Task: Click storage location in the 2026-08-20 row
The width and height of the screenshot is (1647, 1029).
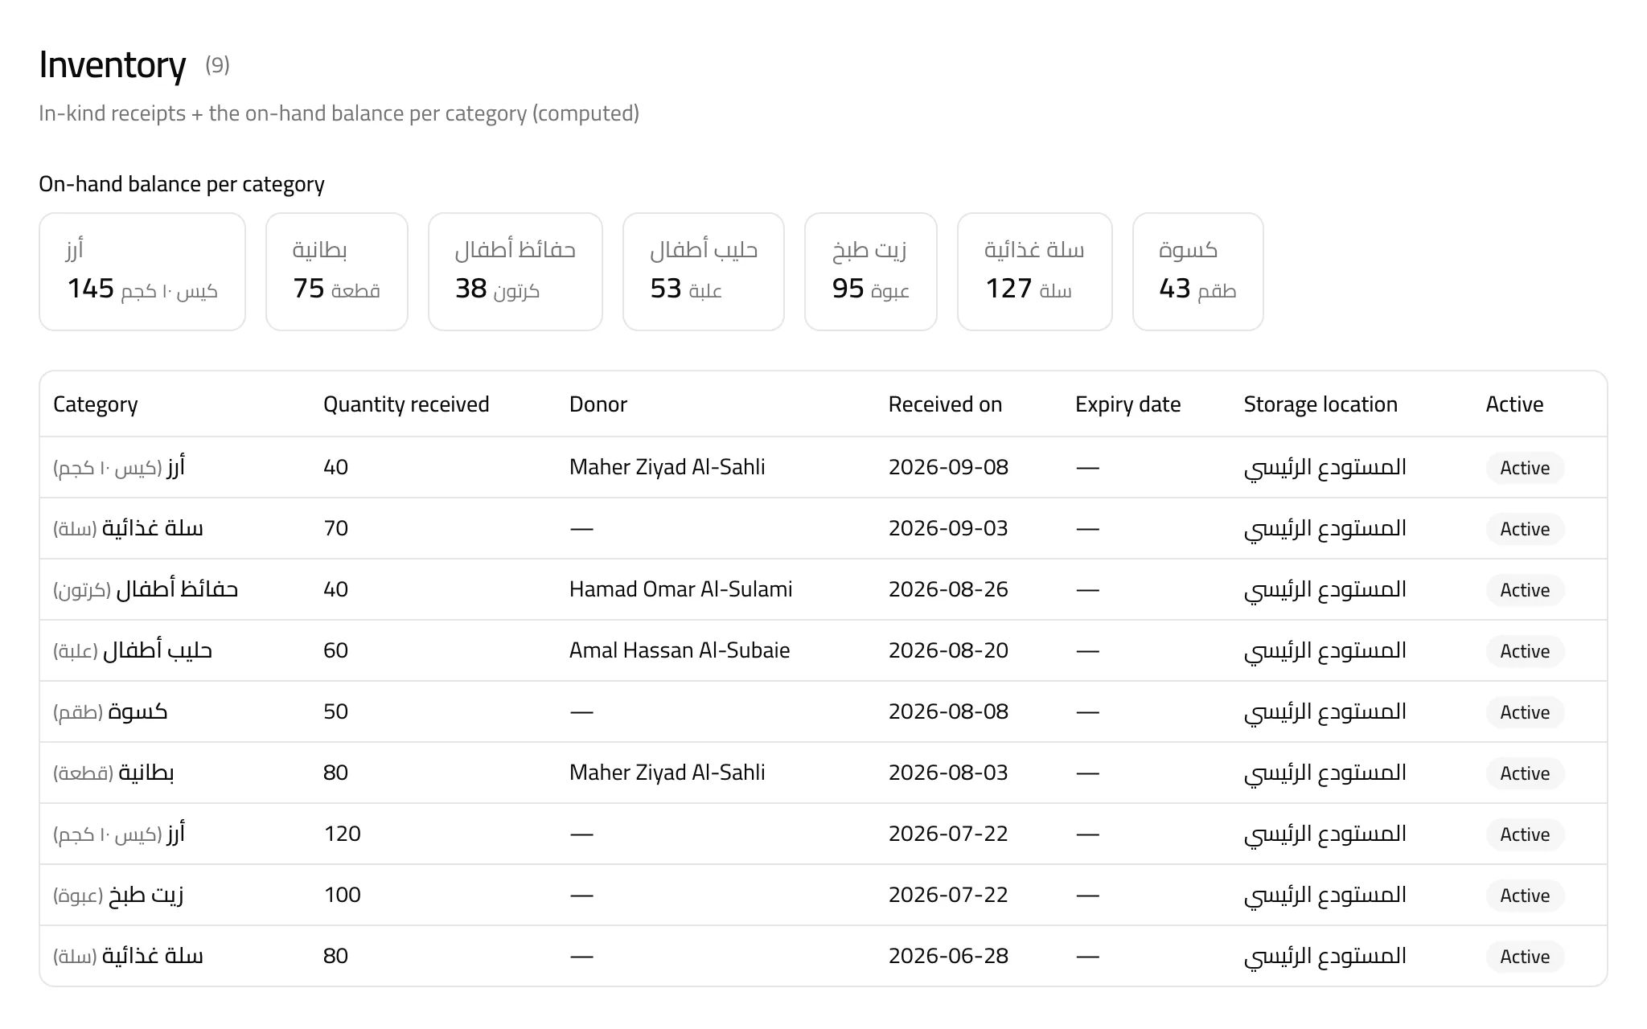Action: pos(1325,650)
